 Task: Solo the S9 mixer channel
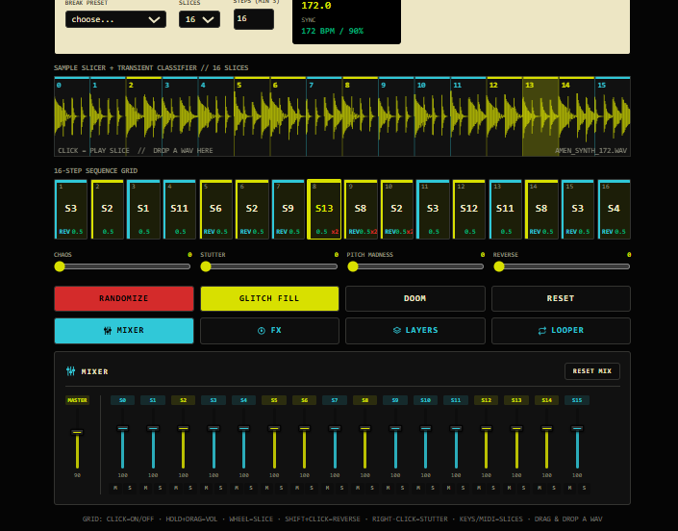pyautogui.click(x=402, y=488)
